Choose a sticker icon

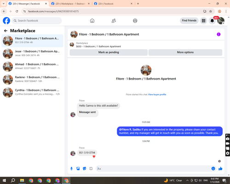coord(85,169)
